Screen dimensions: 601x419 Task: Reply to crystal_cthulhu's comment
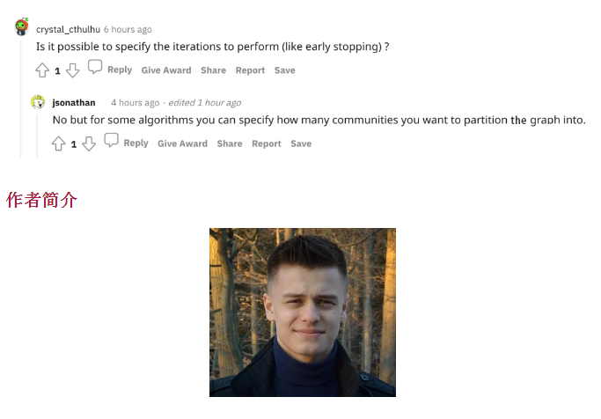(120, 70)
